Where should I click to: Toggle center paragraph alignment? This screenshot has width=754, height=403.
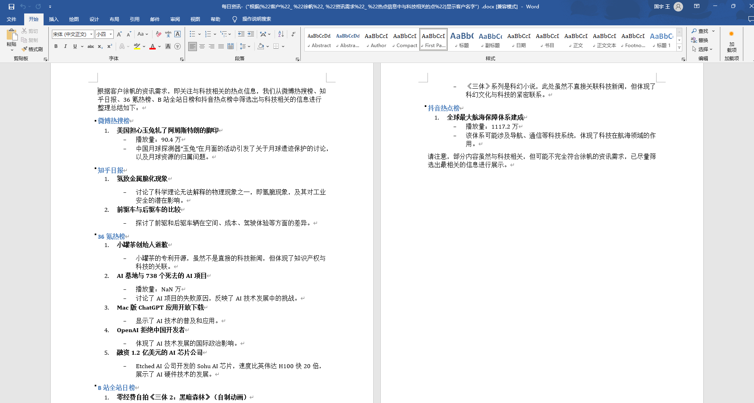point(202,46)
